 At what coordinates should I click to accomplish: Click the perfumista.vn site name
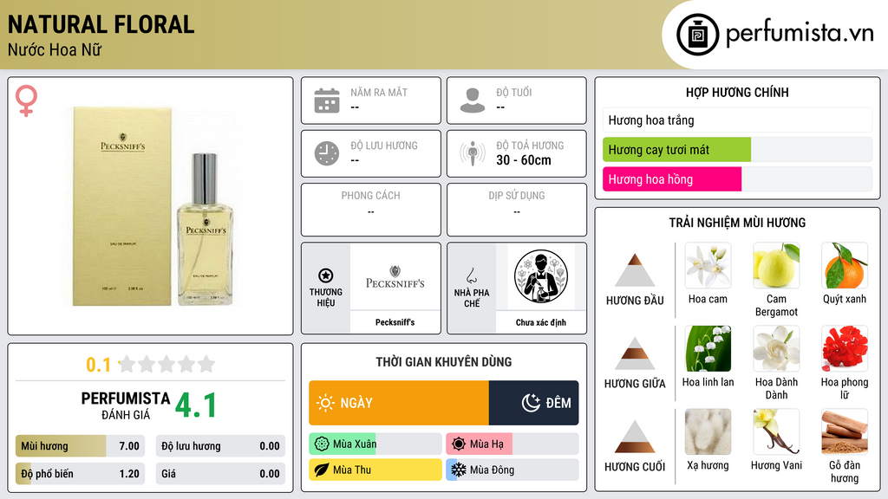(800, 33)
